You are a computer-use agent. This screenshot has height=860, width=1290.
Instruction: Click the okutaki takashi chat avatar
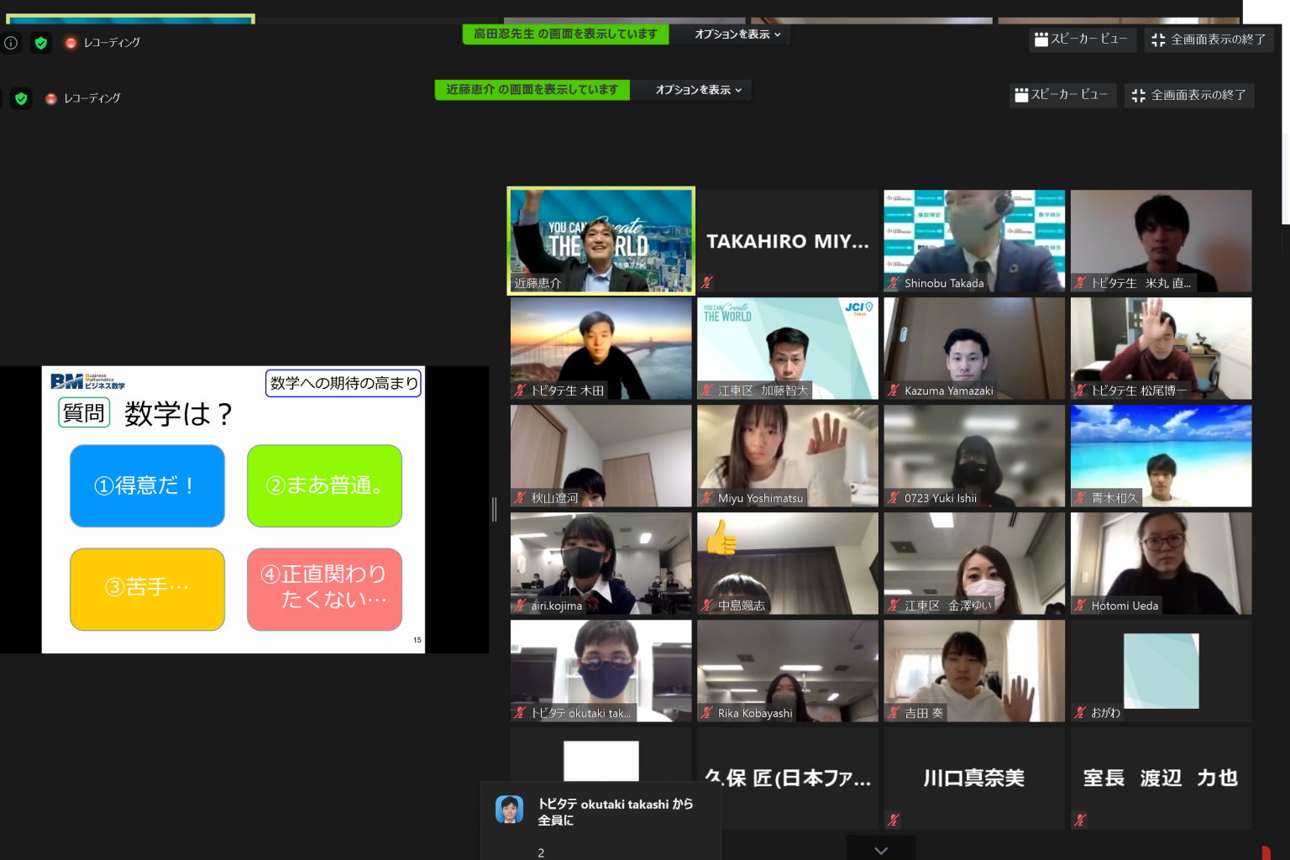point(509,809)
